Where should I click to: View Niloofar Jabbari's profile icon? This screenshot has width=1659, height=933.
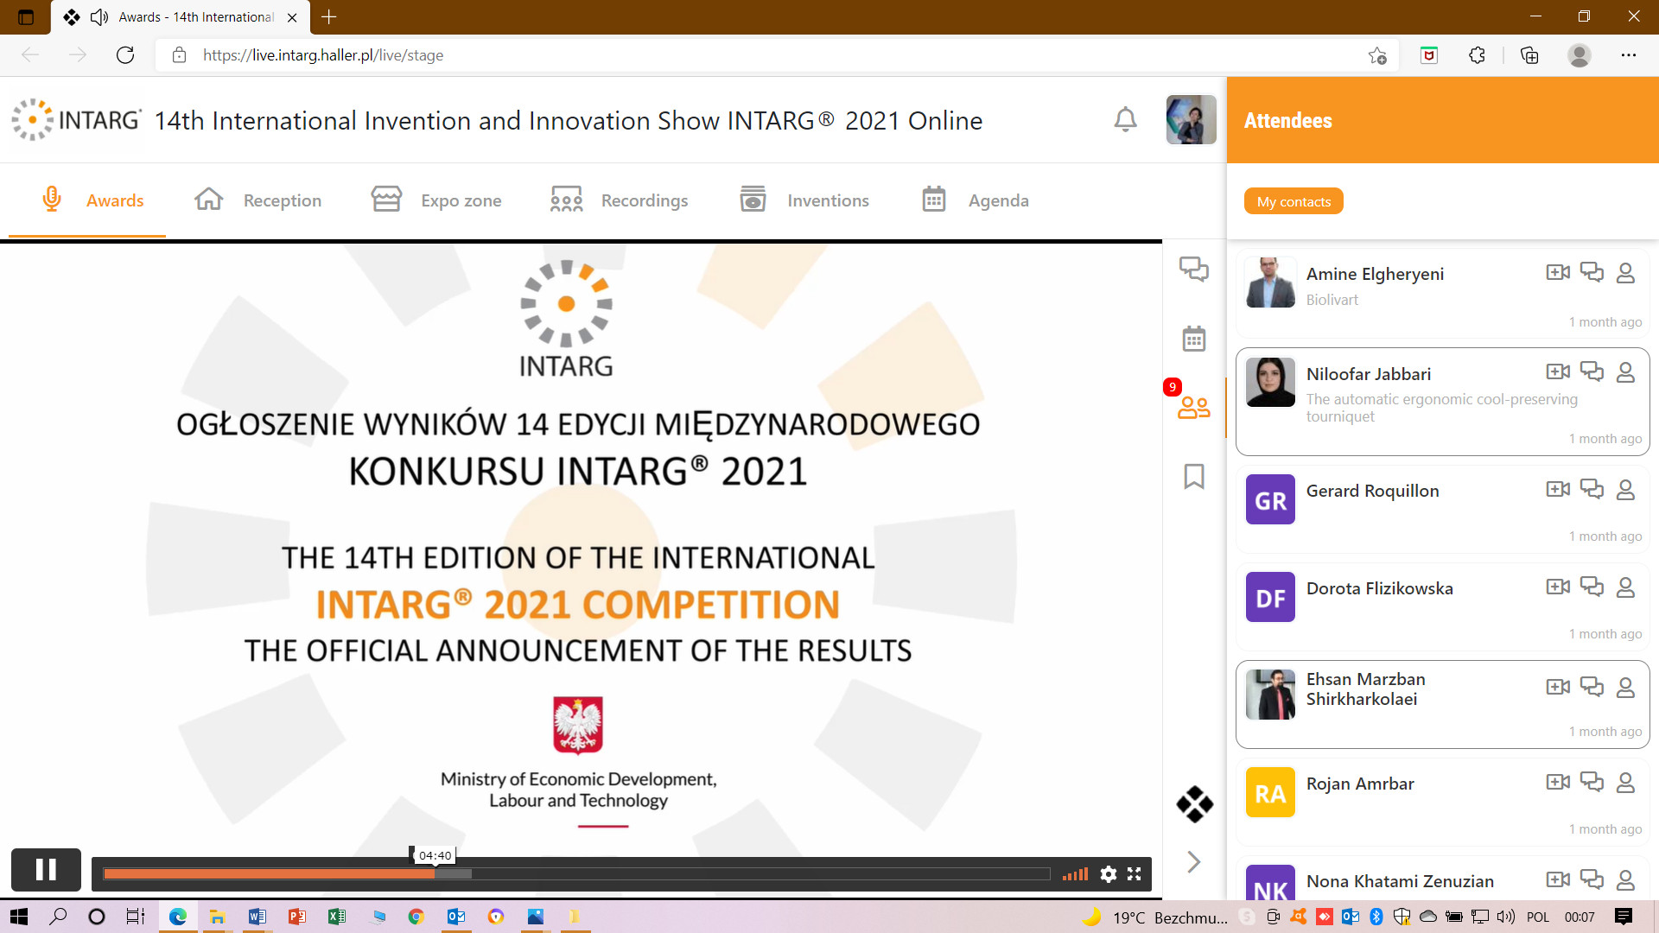[x=1625, y=372]
